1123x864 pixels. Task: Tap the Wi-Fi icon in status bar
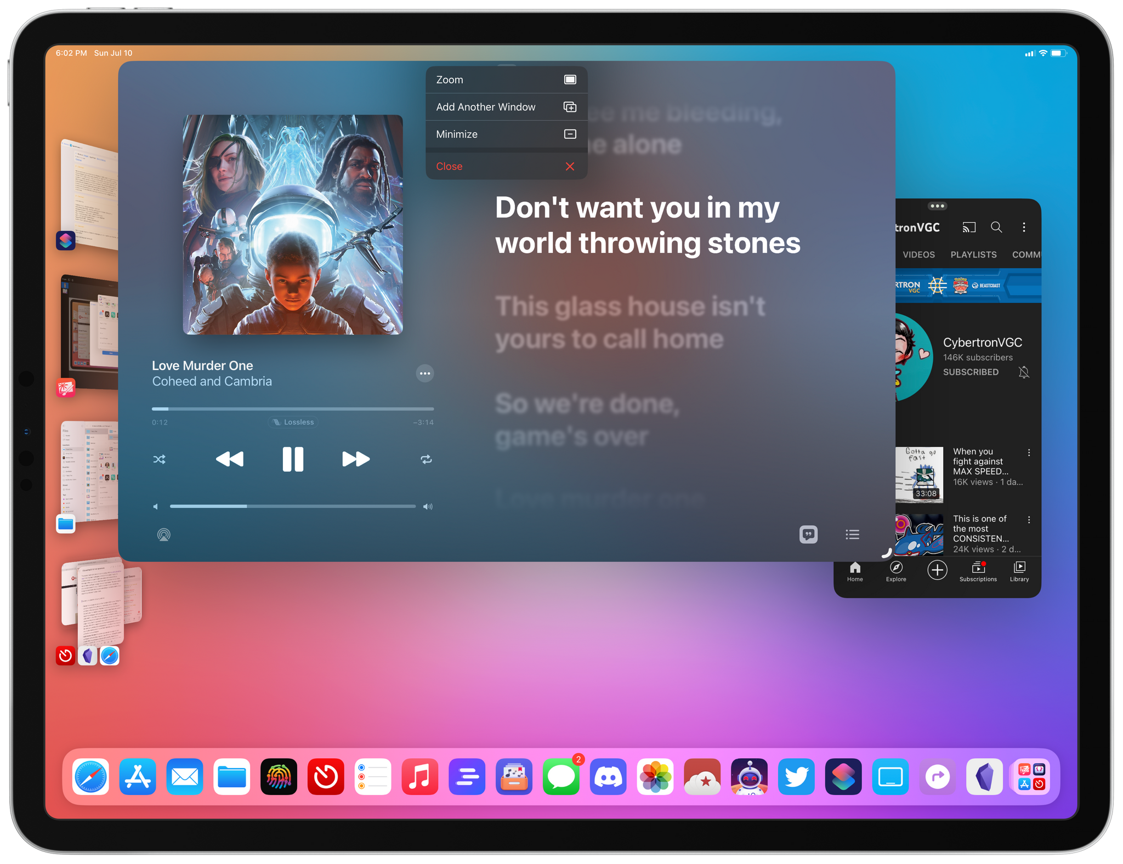point(1043,53)
